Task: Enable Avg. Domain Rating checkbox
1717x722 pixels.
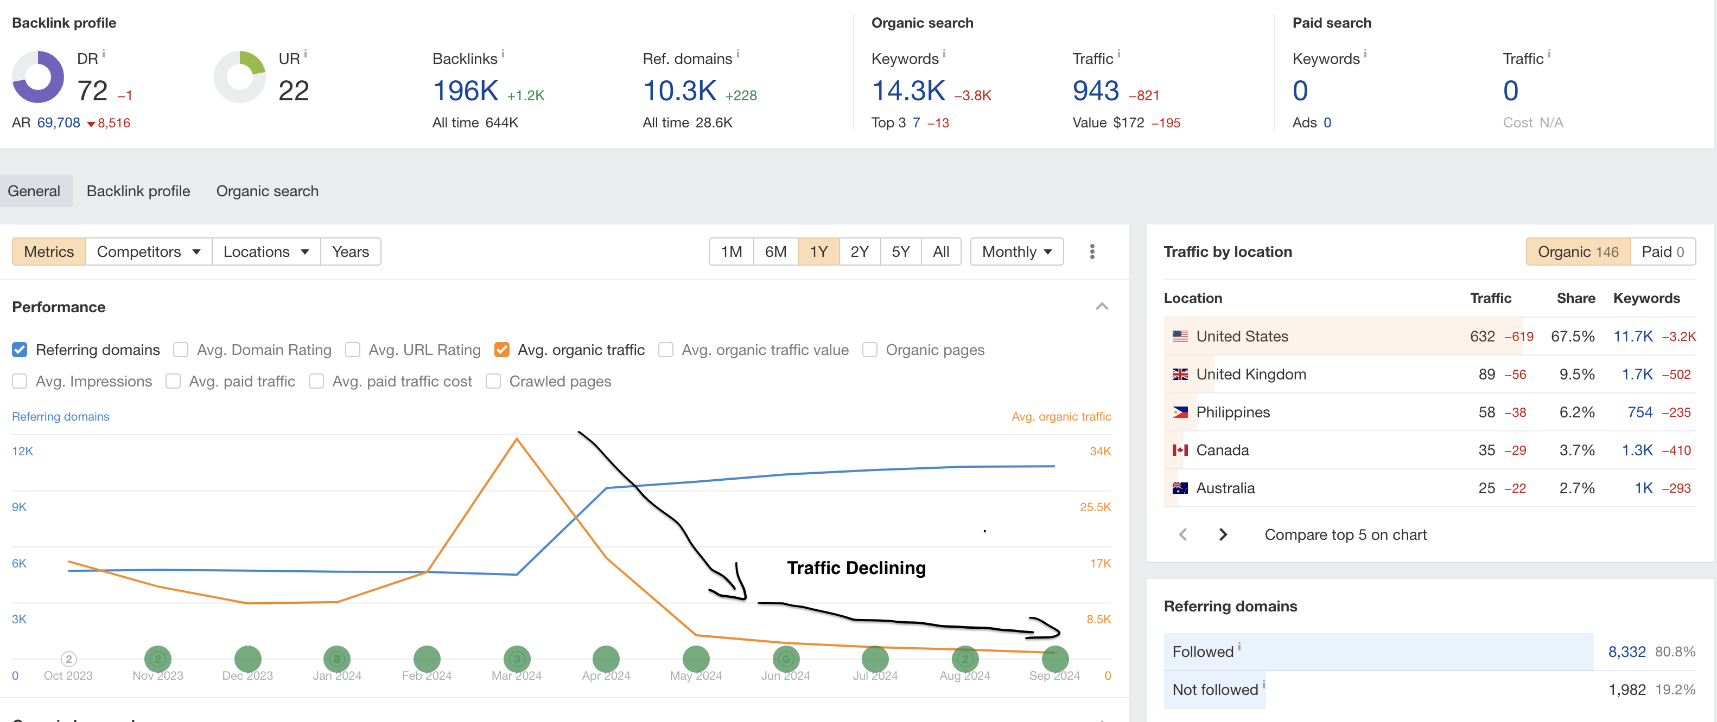Action: [181, 350]
